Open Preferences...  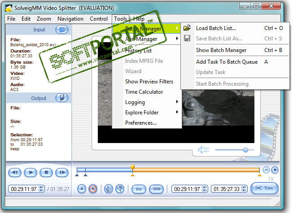coord(146,123)
